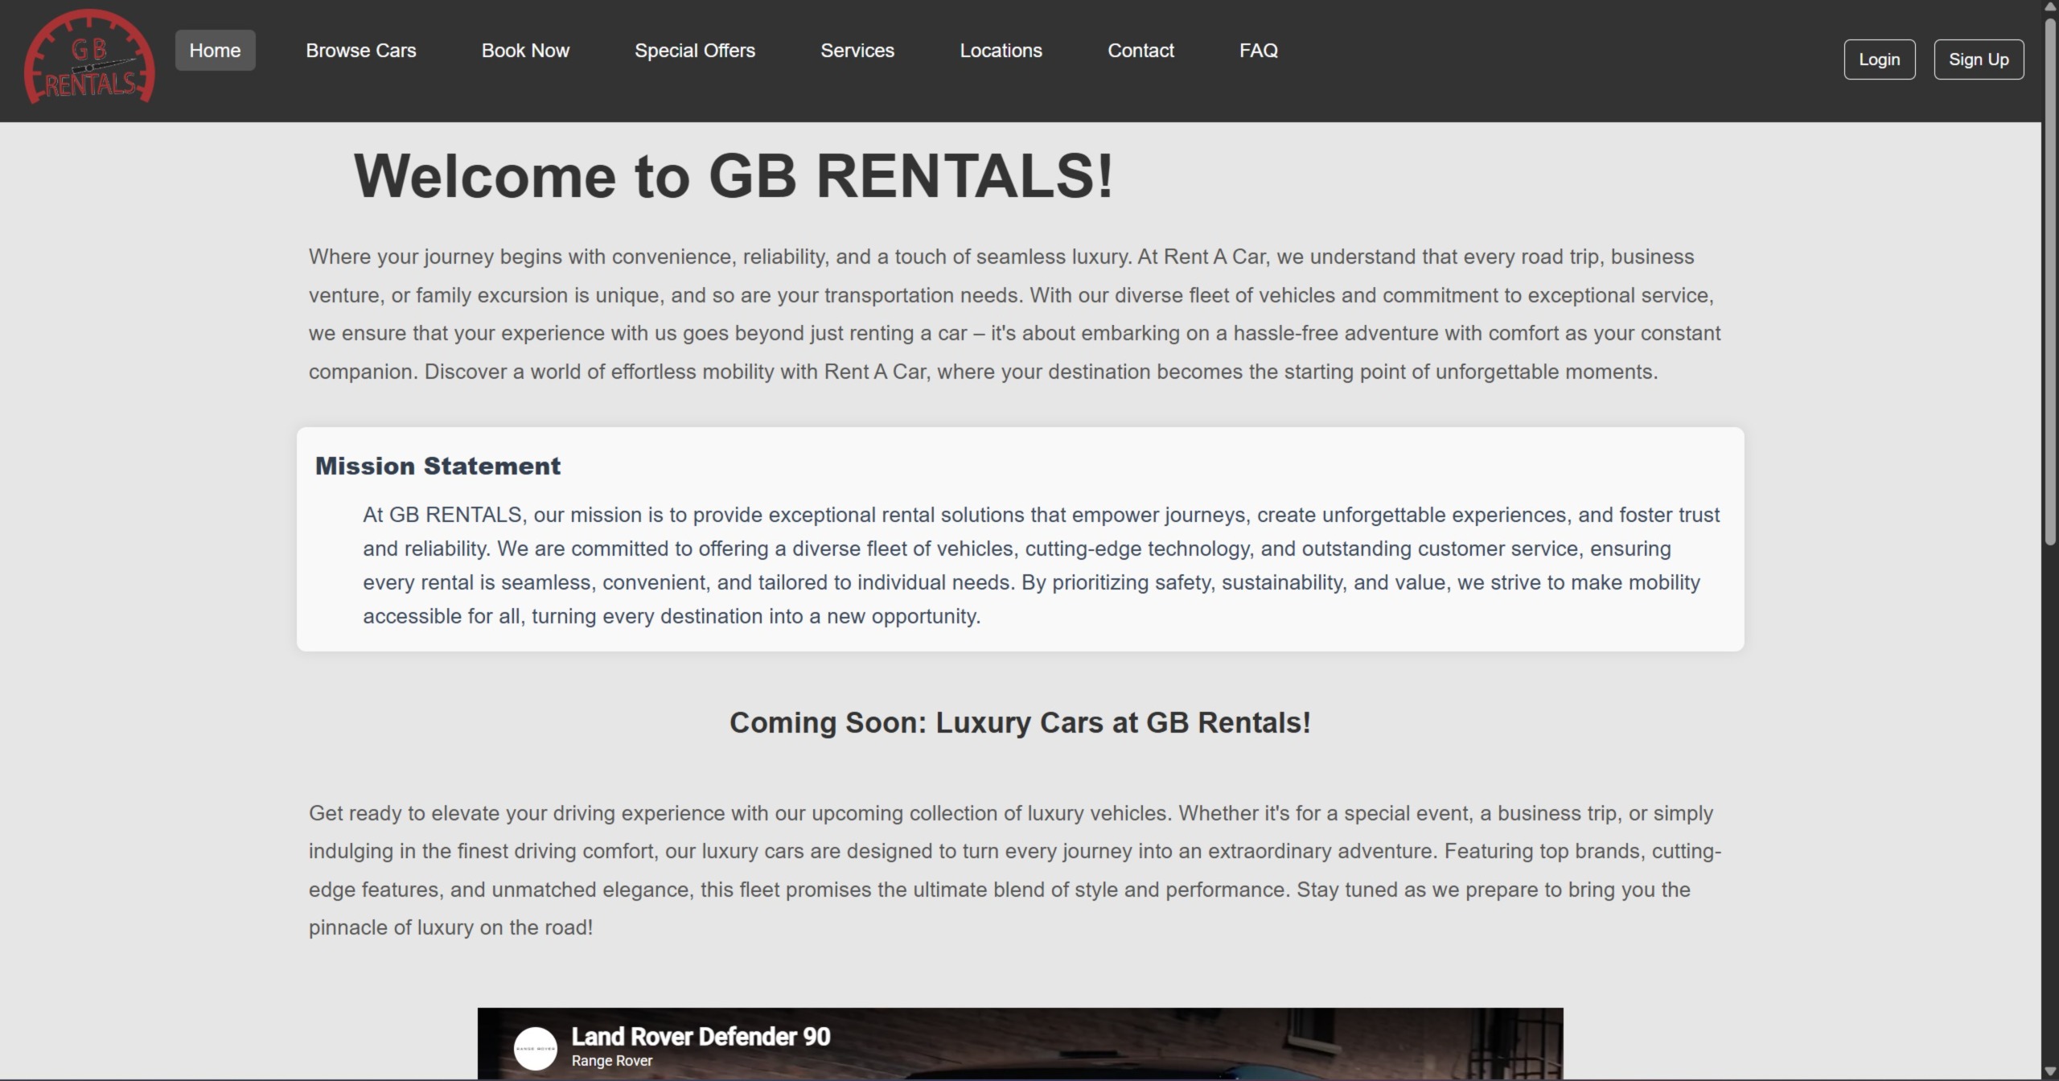The height and width of the screenshot is (1081, 2059).
Task: Click the Mission Statement heading
Action: point(438,465)
